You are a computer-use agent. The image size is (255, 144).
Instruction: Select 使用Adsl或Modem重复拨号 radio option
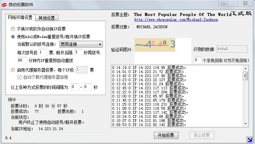pos(13,37)
